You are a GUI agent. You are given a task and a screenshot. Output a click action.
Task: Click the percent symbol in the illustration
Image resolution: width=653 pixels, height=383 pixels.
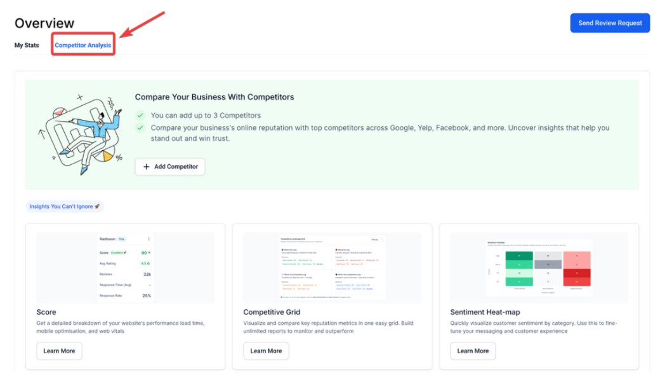pyautogui.click(x=119, y=157)
